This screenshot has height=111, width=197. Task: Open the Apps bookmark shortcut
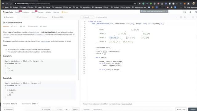click(x=6, y=7)
